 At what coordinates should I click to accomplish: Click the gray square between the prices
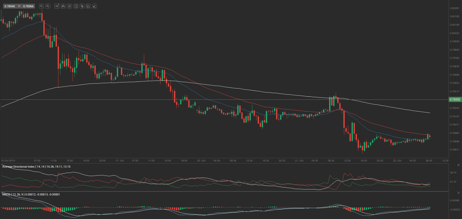tap(19, 6)
